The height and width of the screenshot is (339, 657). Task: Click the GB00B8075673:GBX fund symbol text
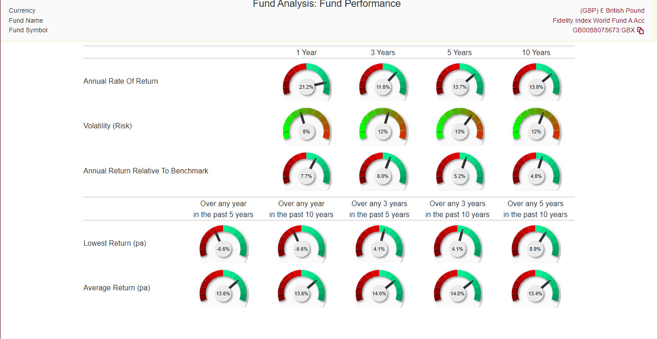[x=603, y=30]
